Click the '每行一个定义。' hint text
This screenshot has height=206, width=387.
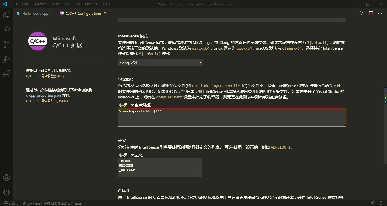(131, 155)
